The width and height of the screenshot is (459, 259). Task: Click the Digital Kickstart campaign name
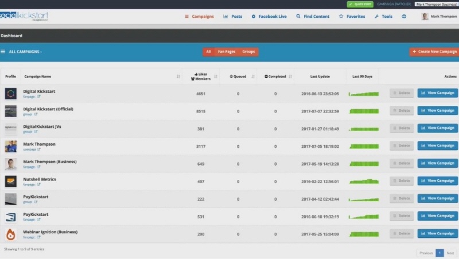(x=39, y=91)
